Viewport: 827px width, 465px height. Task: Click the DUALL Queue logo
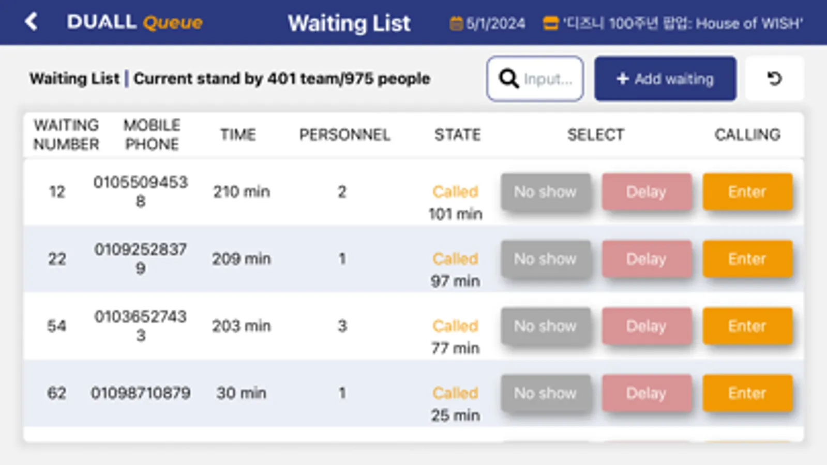134,22
